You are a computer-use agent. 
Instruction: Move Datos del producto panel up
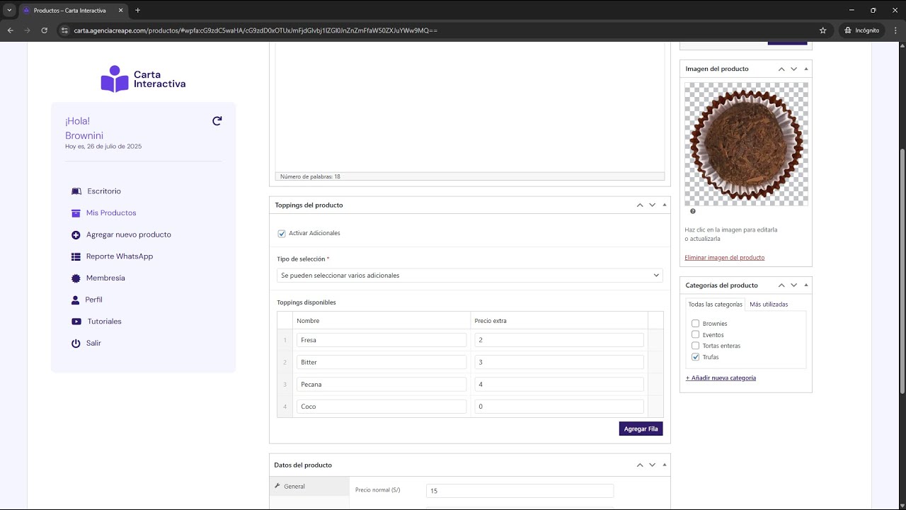point(640,465)
